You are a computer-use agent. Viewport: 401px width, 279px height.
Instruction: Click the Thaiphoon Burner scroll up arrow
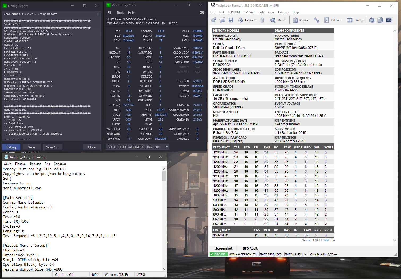click(395, 31)
